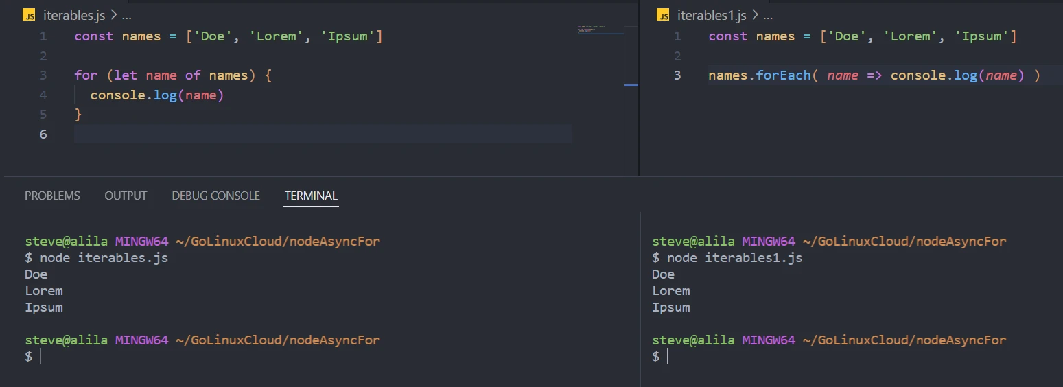Click the blue marker on the left editor's scrollbar
Screen dimensions: 1063x387
click(631, 85)
